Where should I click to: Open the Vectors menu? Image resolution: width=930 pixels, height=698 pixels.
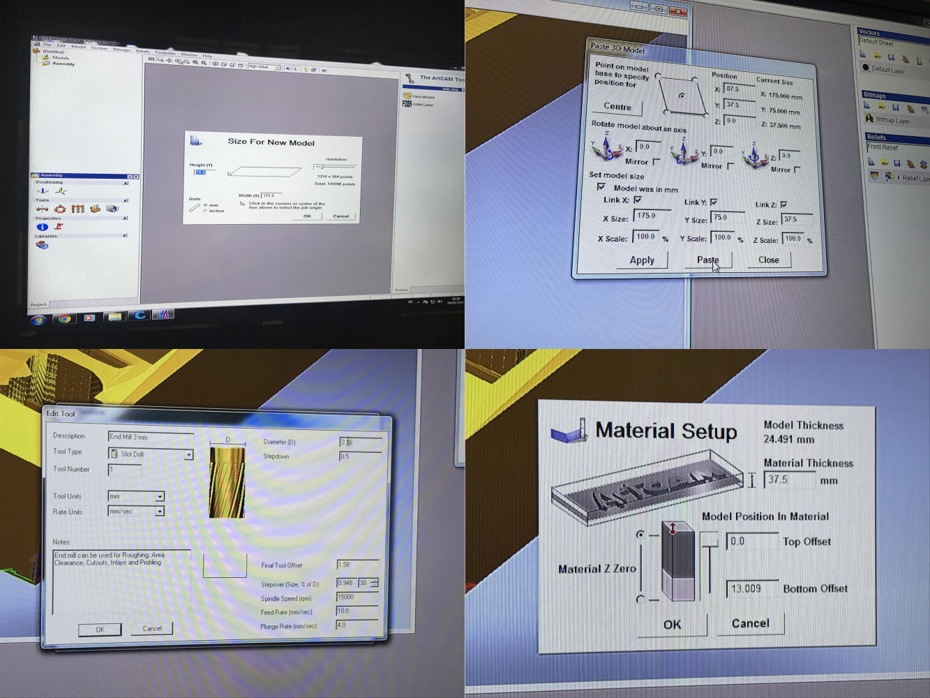99,48
